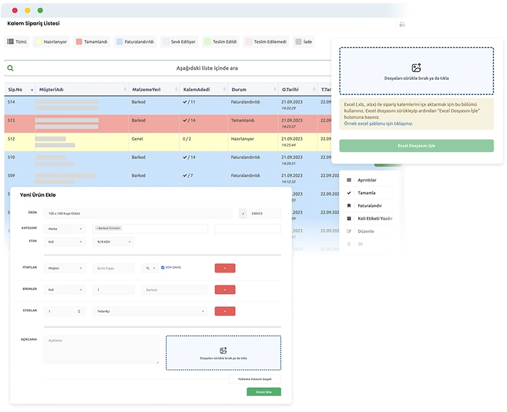The width and height of the screenshot is (507, 412).
Task: Open the Tedarikçi stock dropdown
Action: [150, 311]
